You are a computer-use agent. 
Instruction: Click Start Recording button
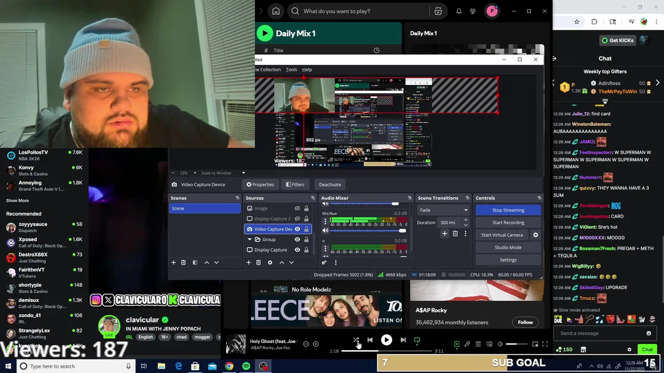(x=508, y=222)
